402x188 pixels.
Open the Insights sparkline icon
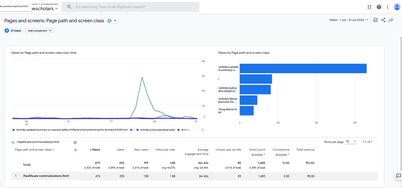click(x=391, y=20)
